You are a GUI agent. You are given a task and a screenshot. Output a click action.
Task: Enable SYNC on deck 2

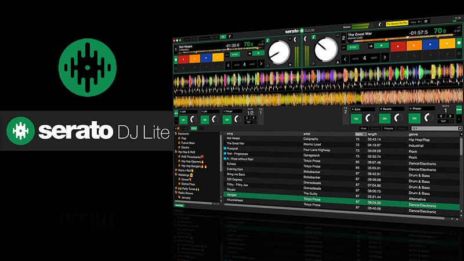pos(353,48)
